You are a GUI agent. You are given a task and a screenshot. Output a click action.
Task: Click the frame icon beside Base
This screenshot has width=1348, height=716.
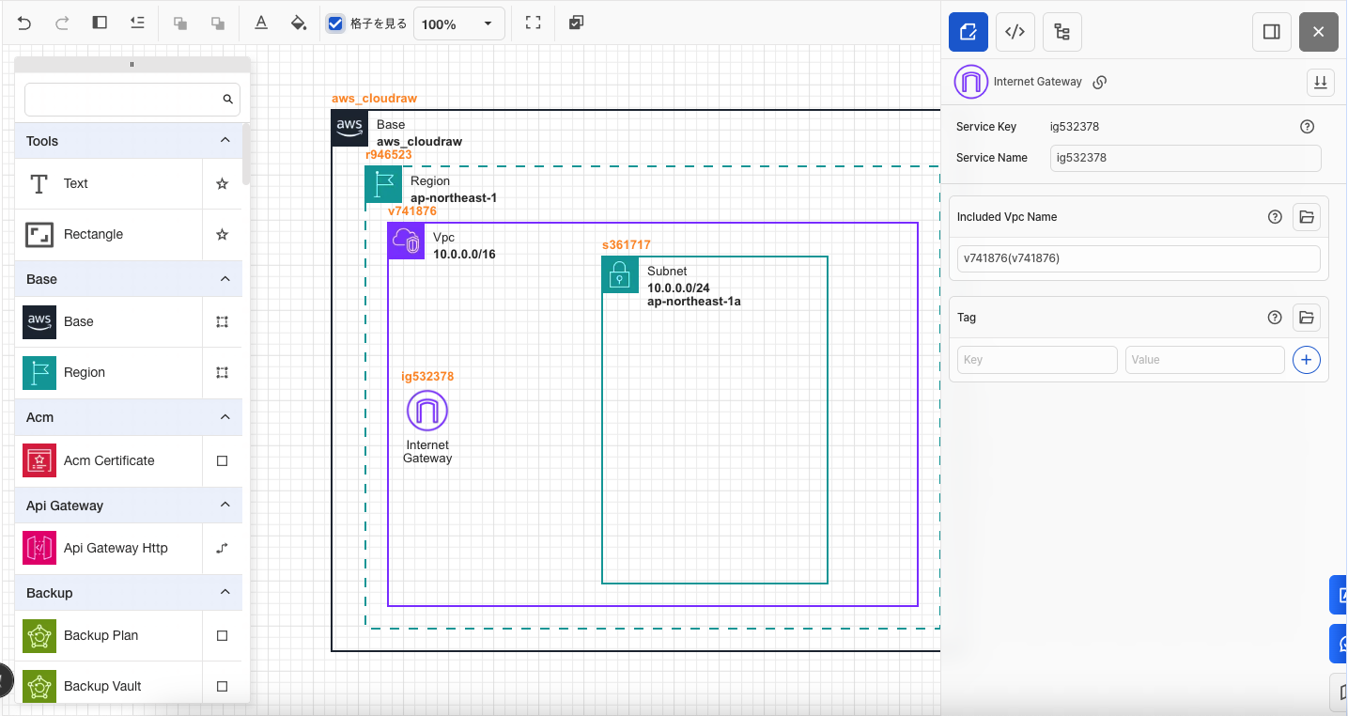(223, 321)
